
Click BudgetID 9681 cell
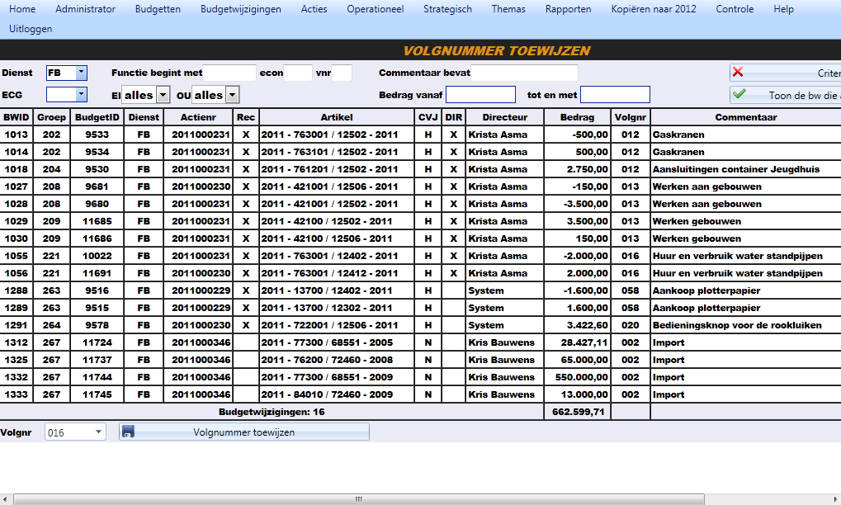[97, 186]
